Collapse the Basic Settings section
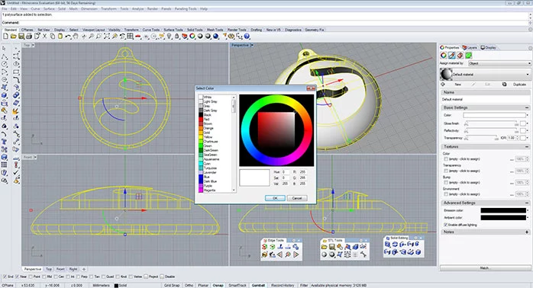Screen dimensions: 533x288 pos(527,107)
